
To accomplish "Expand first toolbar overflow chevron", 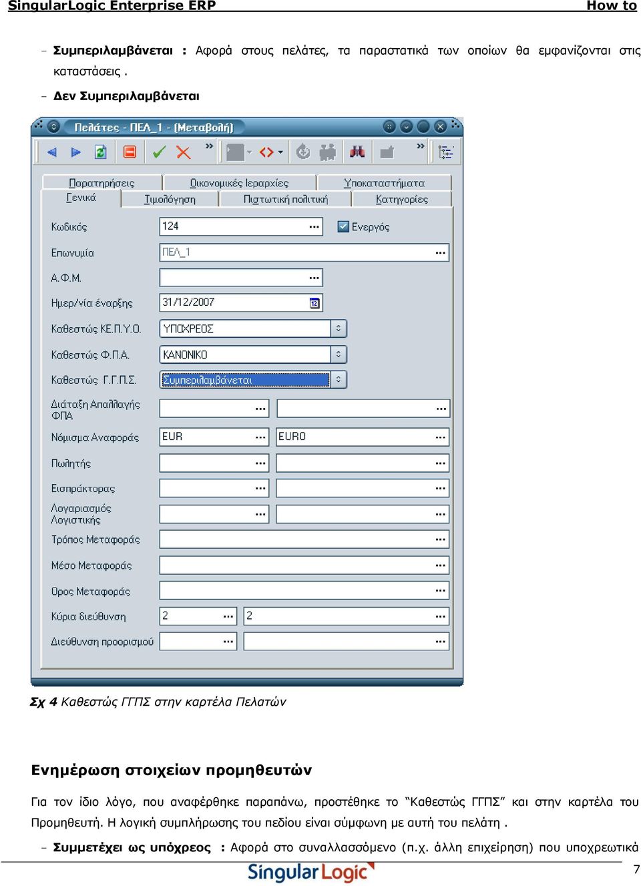I will tap(209, 146).
